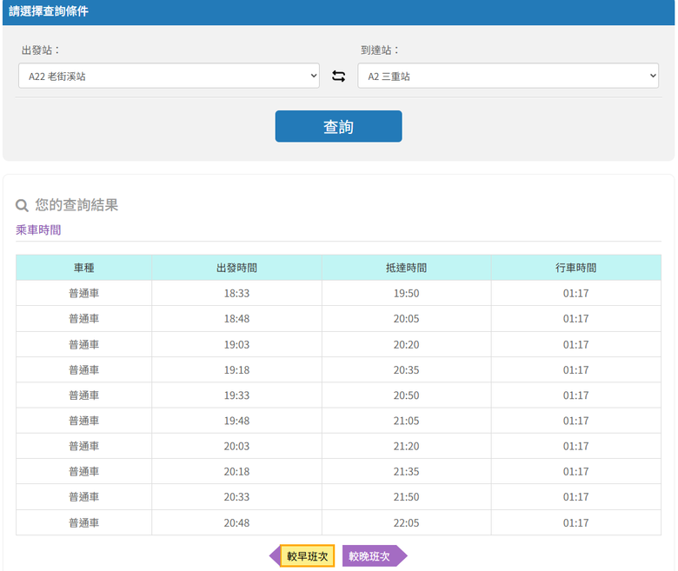The image size is (678, 571).
Task: Click arrival time 20:35
Action: [406, 370]
